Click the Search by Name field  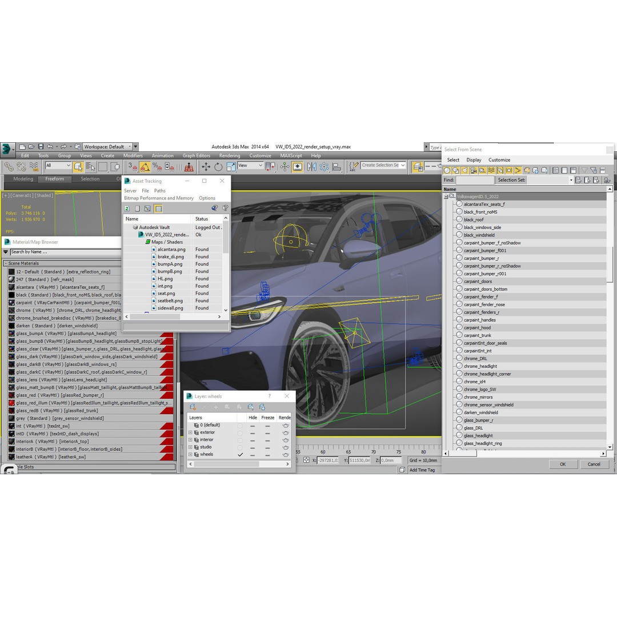tap(65, 252)
